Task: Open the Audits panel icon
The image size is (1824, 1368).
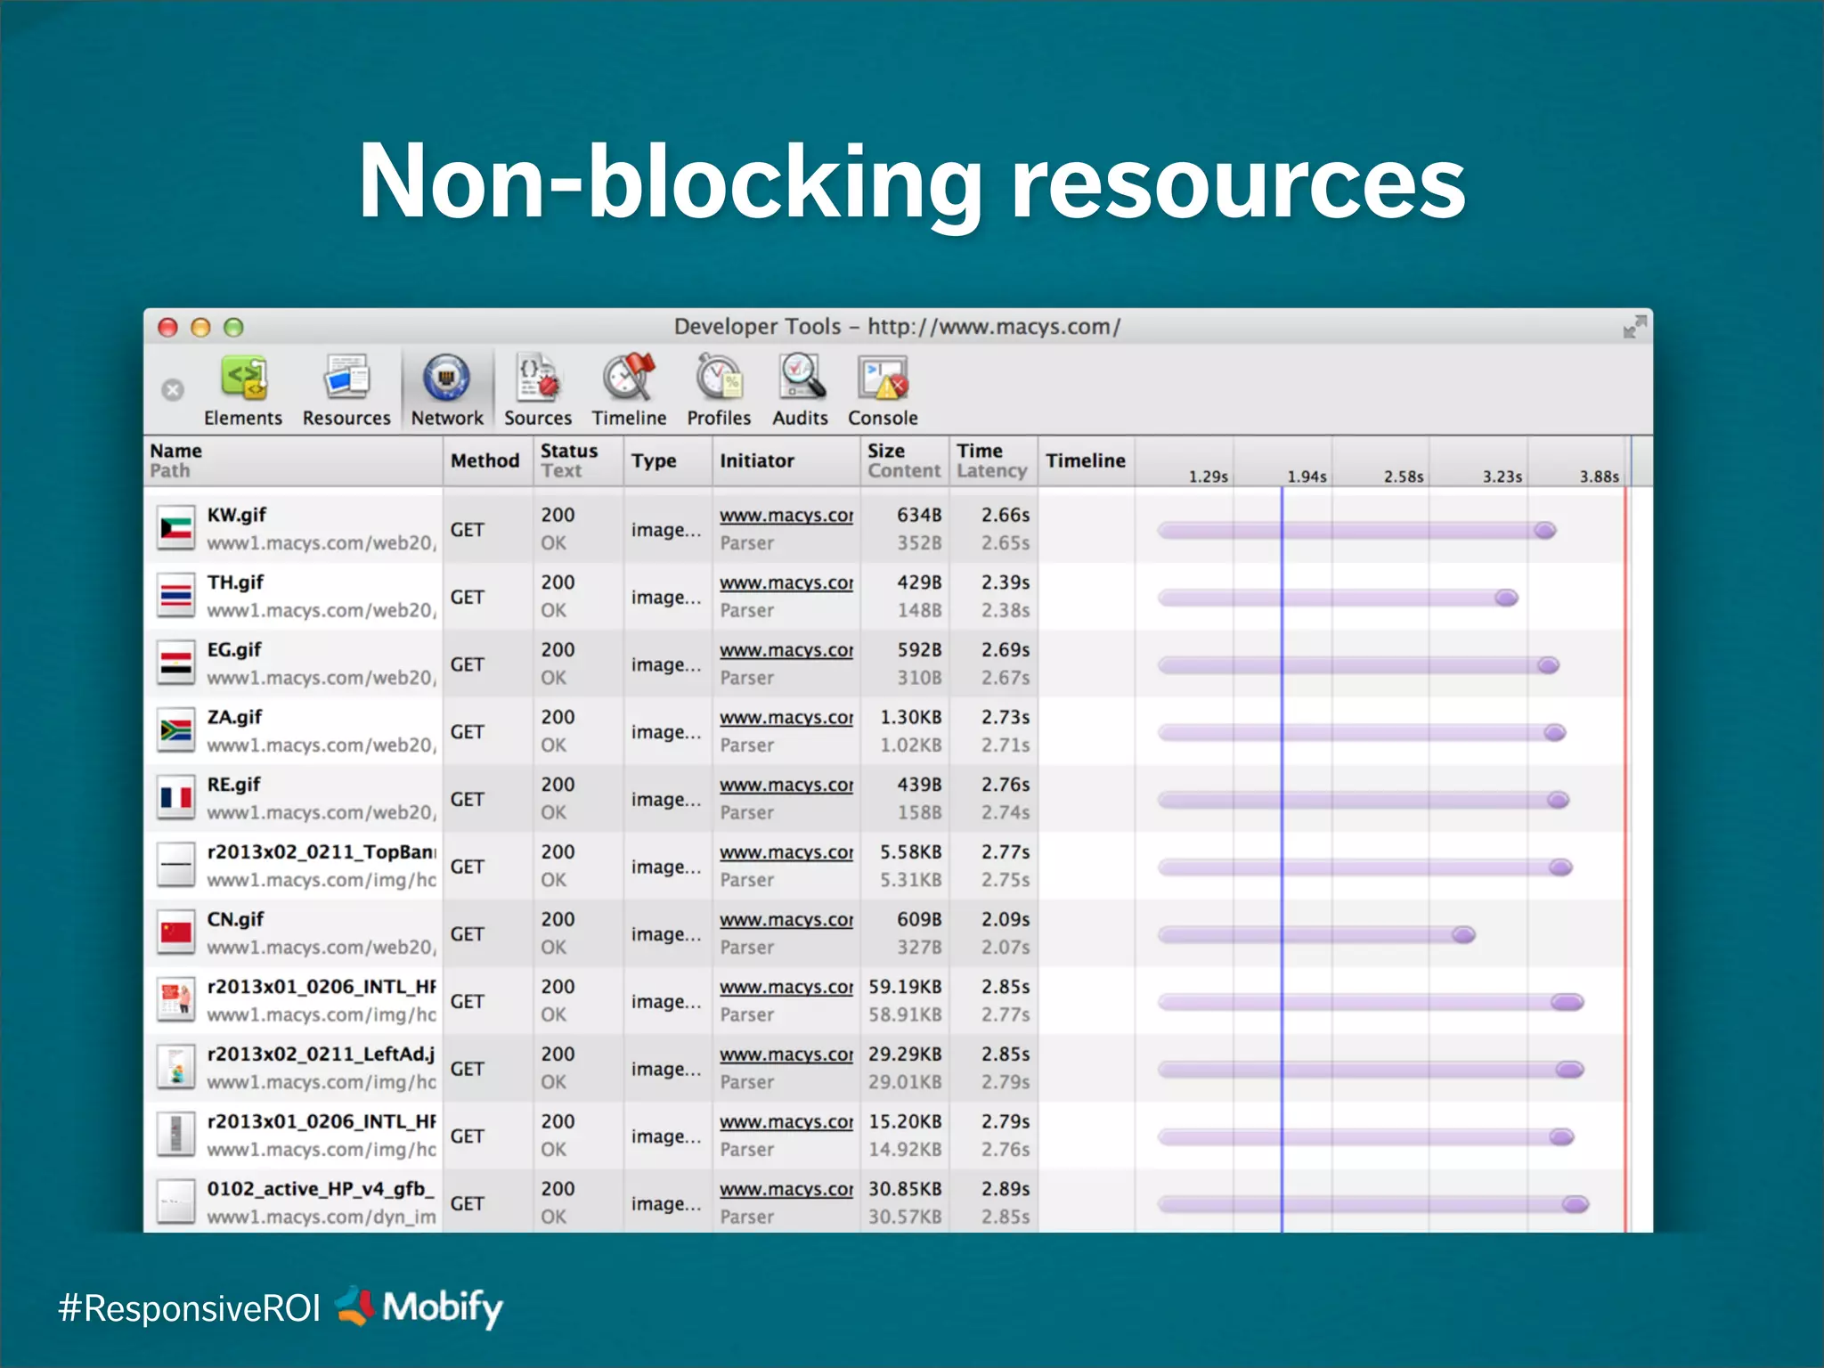Action: click(x=800, y=391)
